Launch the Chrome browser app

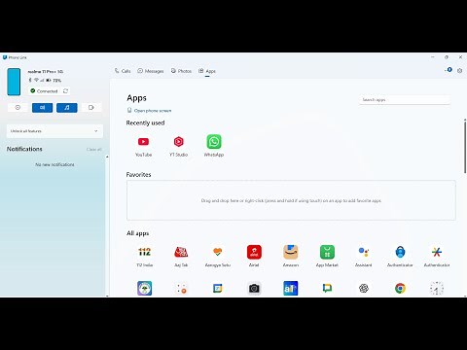(x=400, y=288)
